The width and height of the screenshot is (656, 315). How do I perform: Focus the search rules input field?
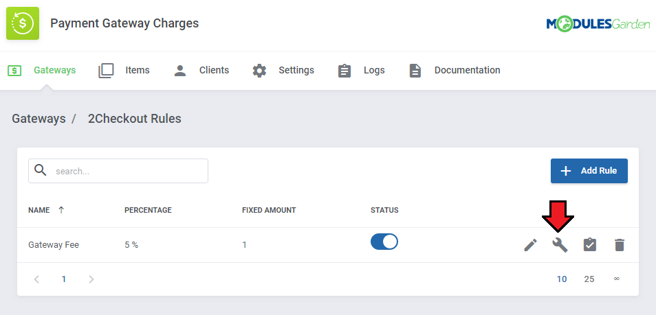click(118, 171)
